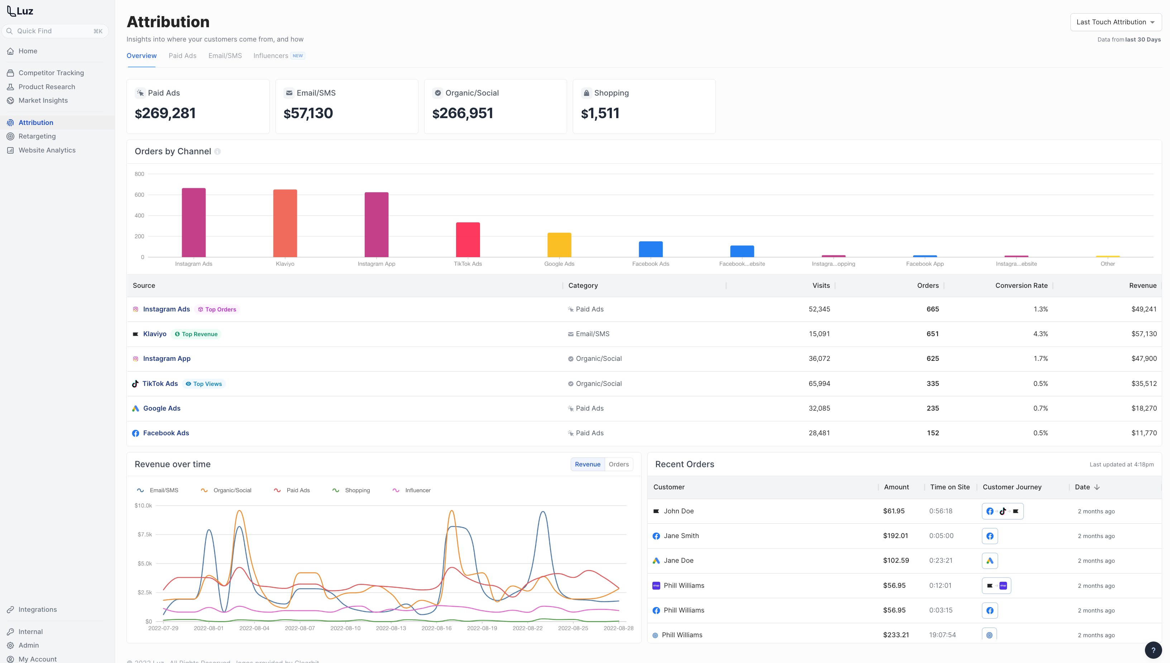Switch to the Paid Ads tab
The image size is (1170, 663).
(x=182, y=55)
